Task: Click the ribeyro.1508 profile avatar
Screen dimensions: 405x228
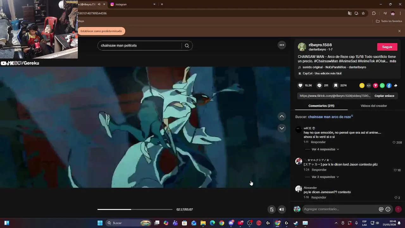Action: 302,47
